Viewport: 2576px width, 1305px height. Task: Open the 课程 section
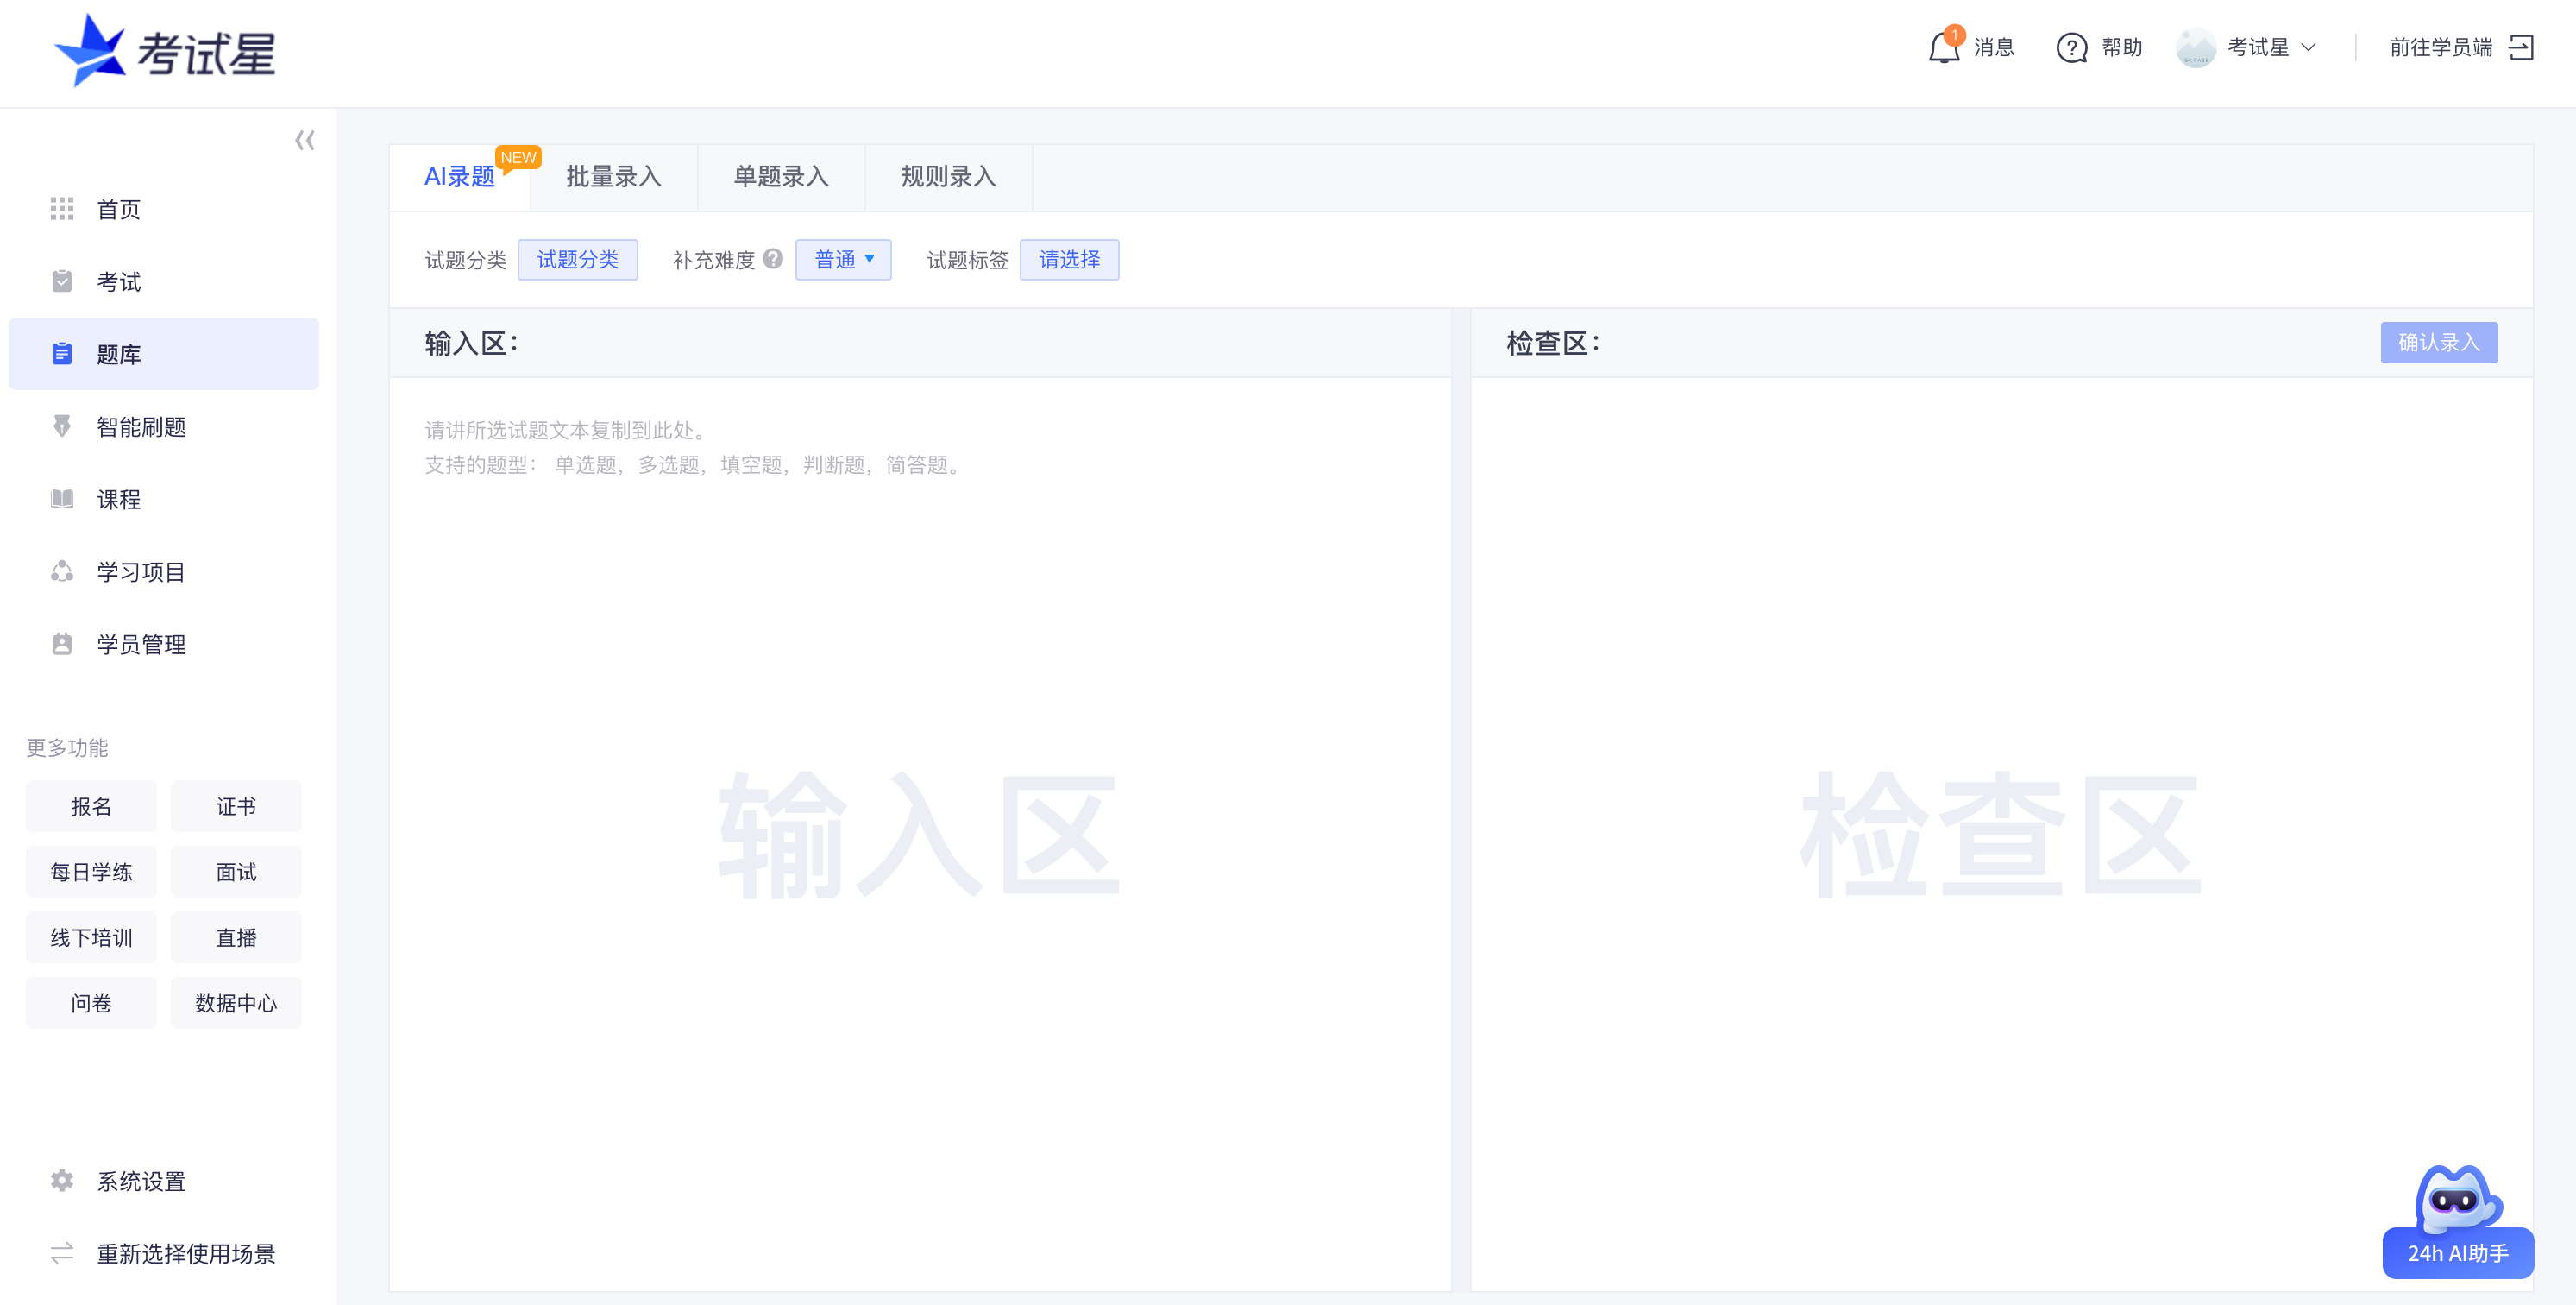tap(118, 498)
